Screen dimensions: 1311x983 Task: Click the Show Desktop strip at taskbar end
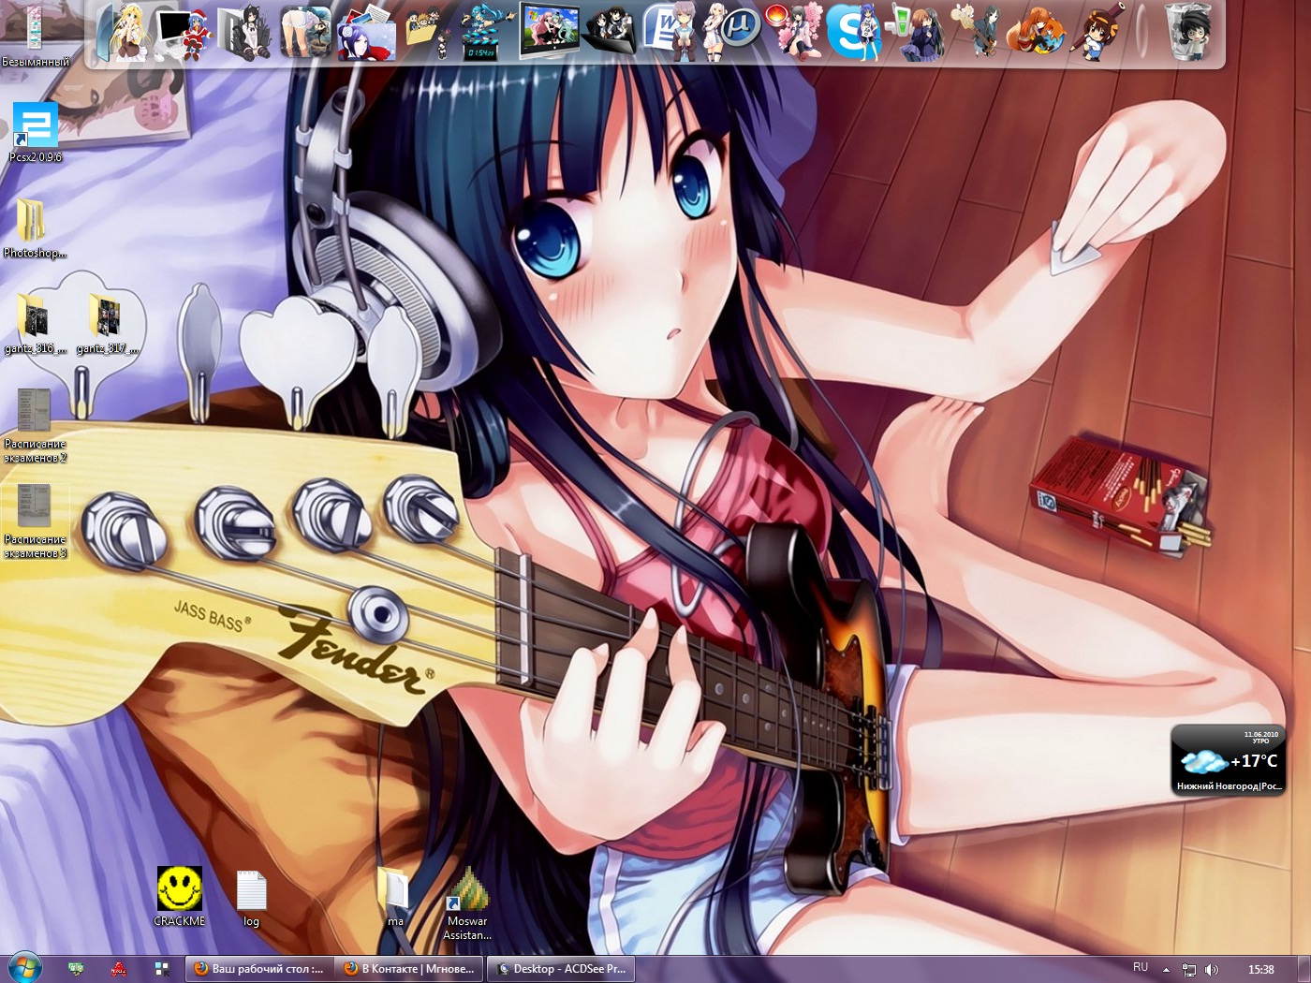(x=1304, y=969)
